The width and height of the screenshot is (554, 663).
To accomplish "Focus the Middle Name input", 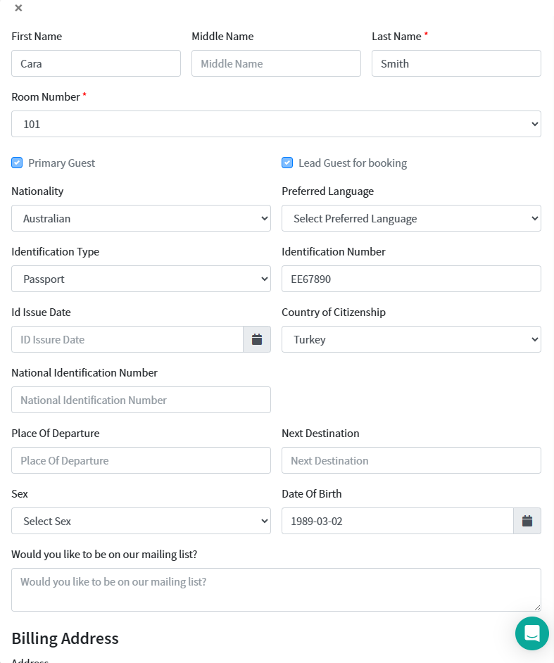I will point(276,63).
